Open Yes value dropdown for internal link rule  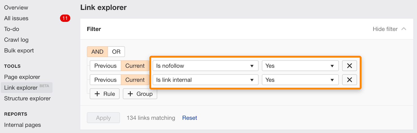[300, 80]
